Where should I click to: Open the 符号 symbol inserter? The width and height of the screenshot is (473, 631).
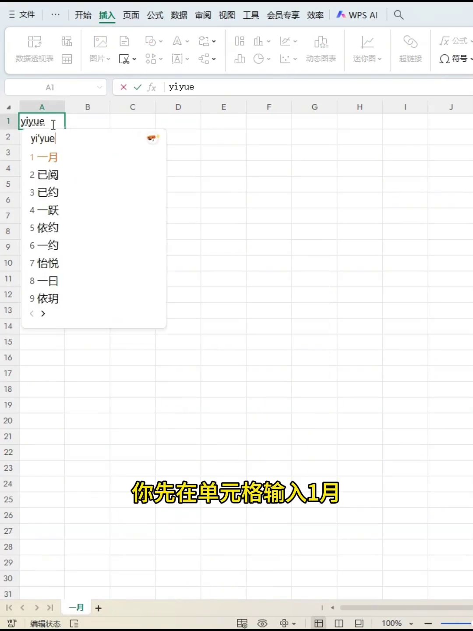tap(453, 59)
